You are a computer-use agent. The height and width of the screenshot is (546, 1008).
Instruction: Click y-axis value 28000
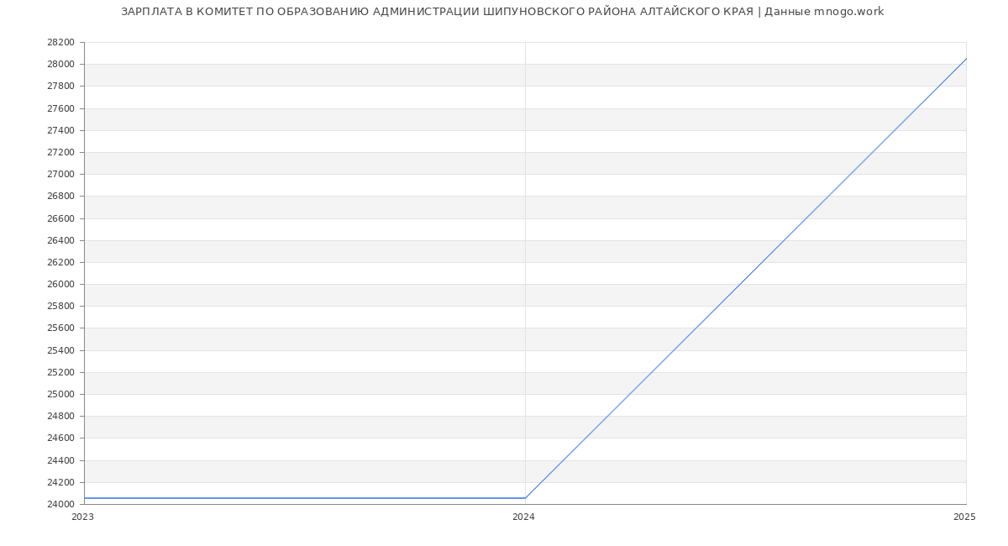[x=60, y=64]
